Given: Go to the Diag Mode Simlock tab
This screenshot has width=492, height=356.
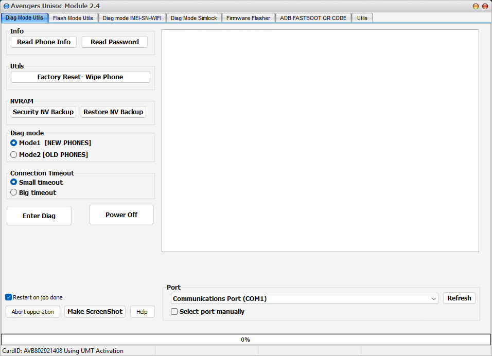Looking at the screenshot, I should click(x=194, y=18).
